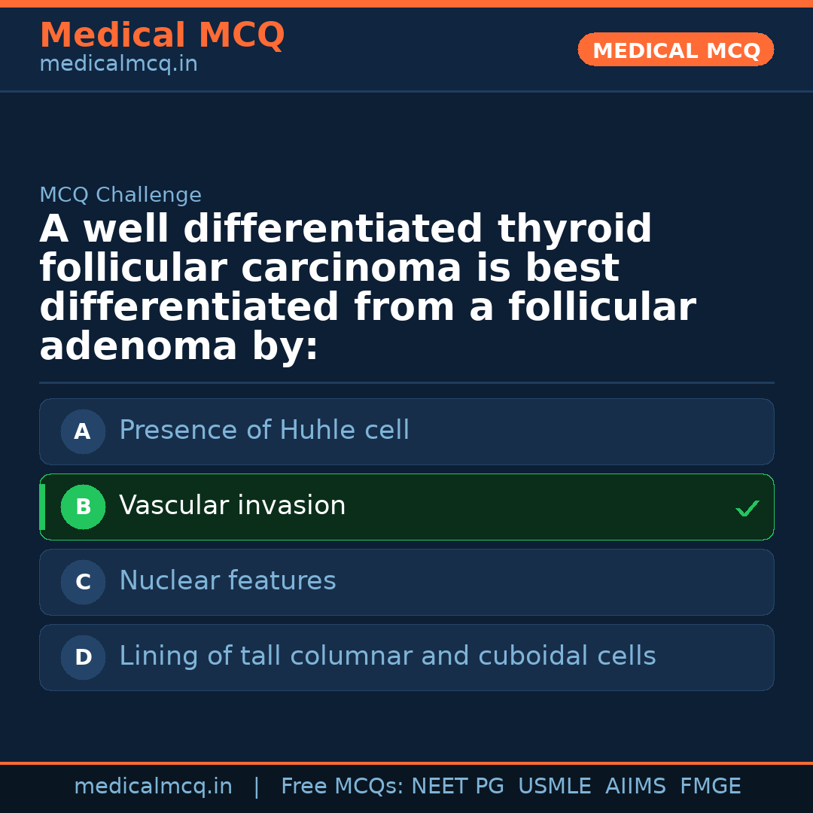Click the letter A option circle
Screen dimensions: 813x813
pyautogui.click(x=83, y=432)
